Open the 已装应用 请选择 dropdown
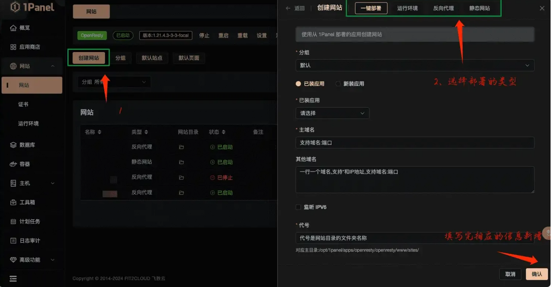The width and height of the screenshot is (552, 287). coord(332,113)
